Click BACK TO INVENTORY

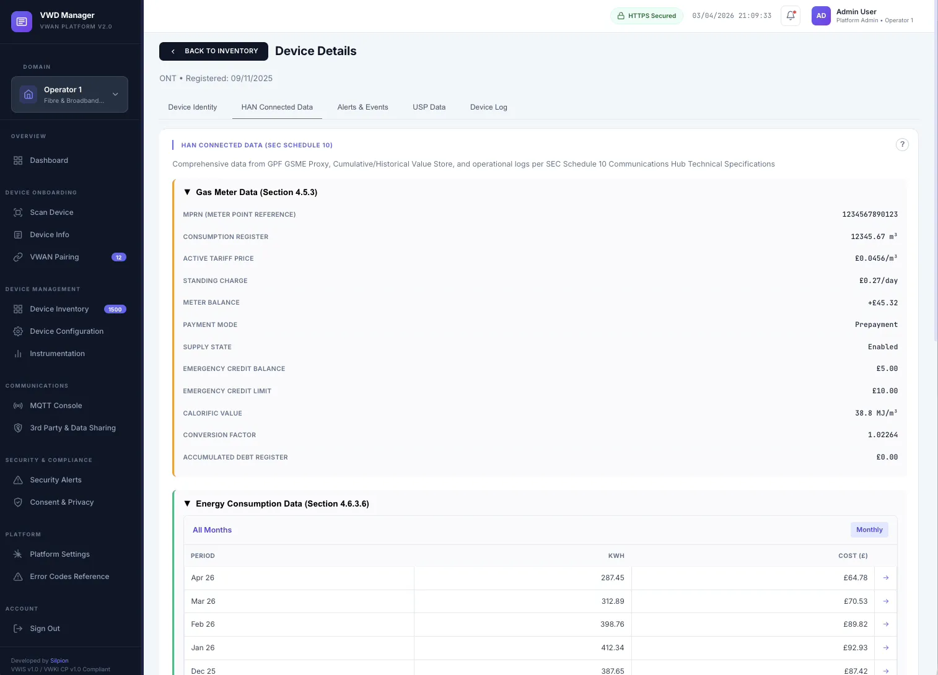tap(213, 51)
